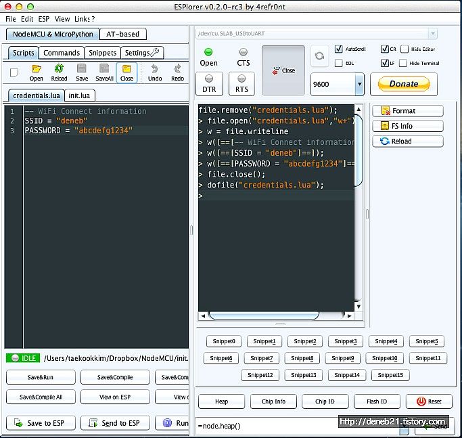Viewport: 462px width, 438px height.
Task: Select the NodeMCU & MicroPython tab
Action: pyautogui.click(x=53, y=35)
